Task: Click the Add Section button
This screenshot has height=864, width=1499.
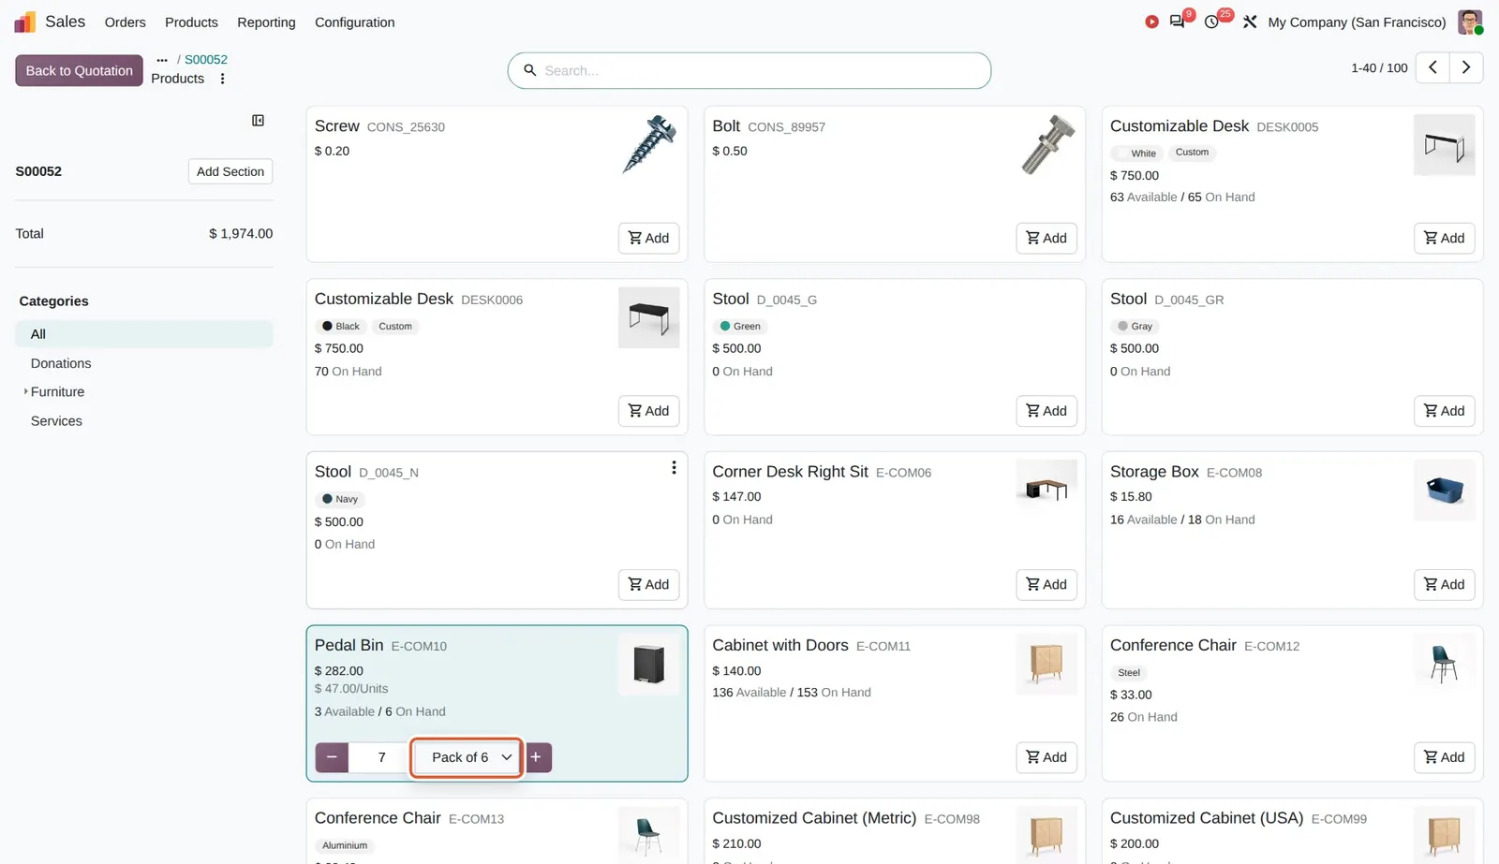Action: [x=230, y=171]
